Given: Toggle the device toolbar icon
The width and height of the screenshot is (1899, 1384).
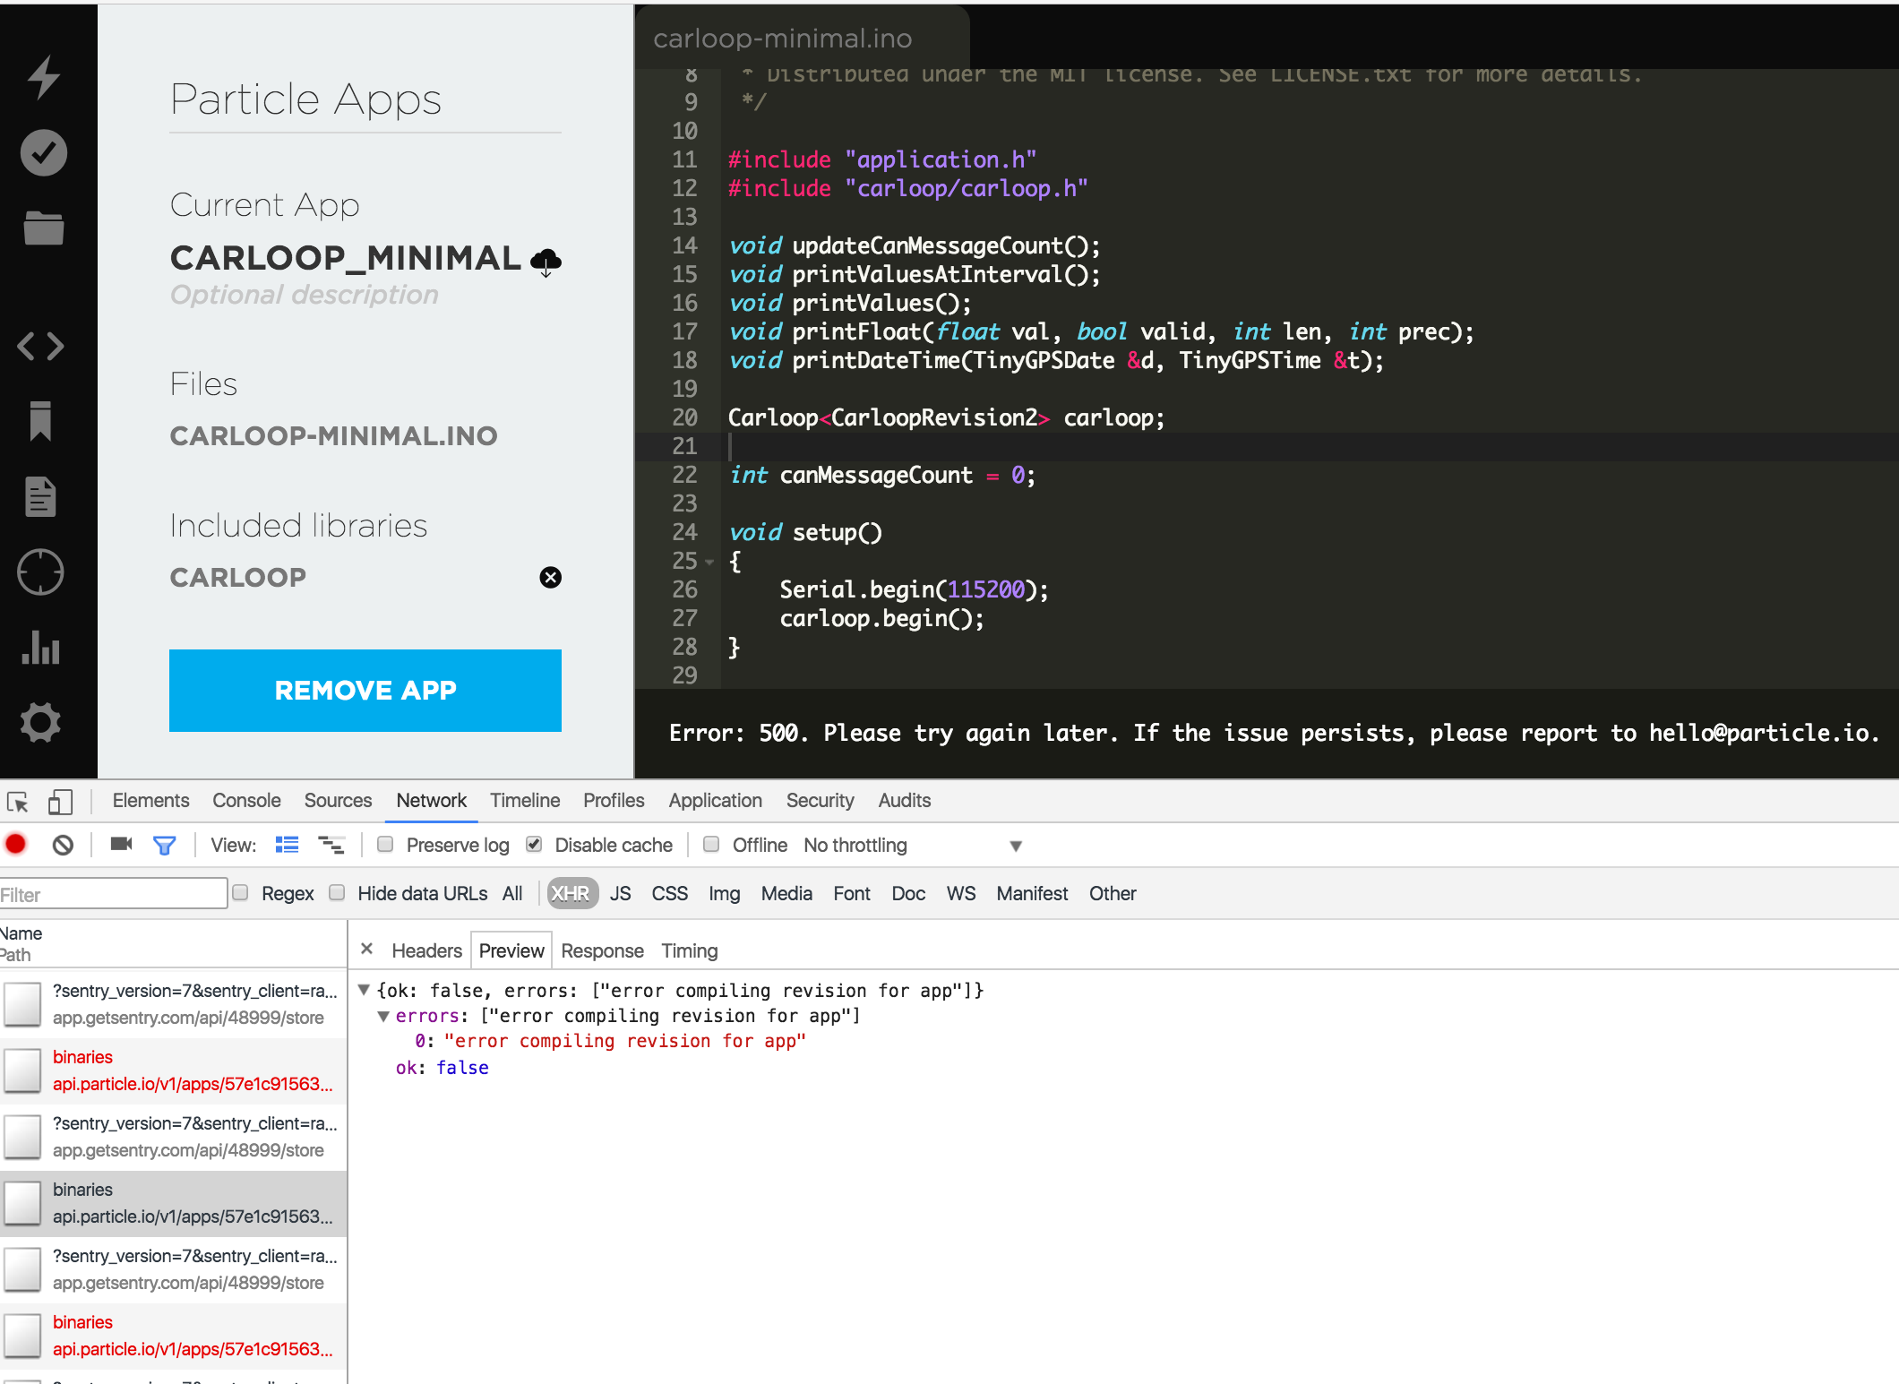Looking at the screenshot, I should tap(60, 802).
